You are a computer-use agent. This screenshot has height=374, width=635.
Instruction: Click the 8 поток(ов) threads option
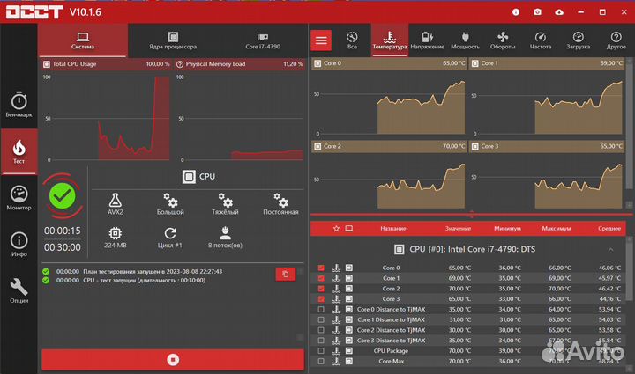point(225,238)
